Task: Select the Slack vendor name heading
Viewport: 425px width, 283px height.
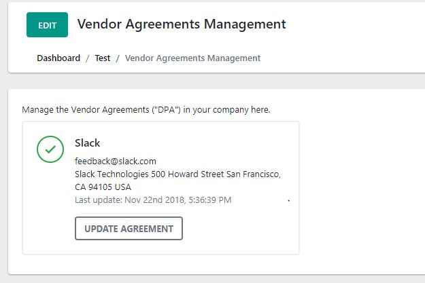Action: [x=87, y=143]
